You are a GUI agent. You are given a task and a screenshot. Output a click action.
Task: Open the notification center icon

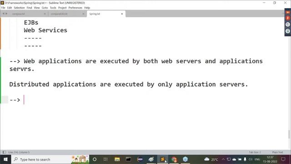pos(283,159)
